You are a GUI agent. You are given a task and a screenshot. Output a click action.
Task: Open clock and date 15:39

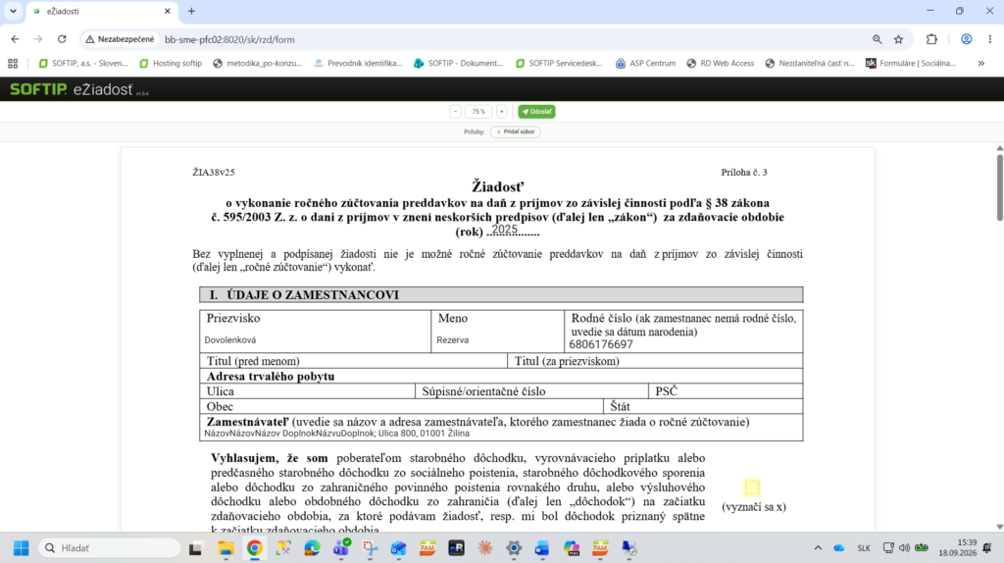[958, 547]
